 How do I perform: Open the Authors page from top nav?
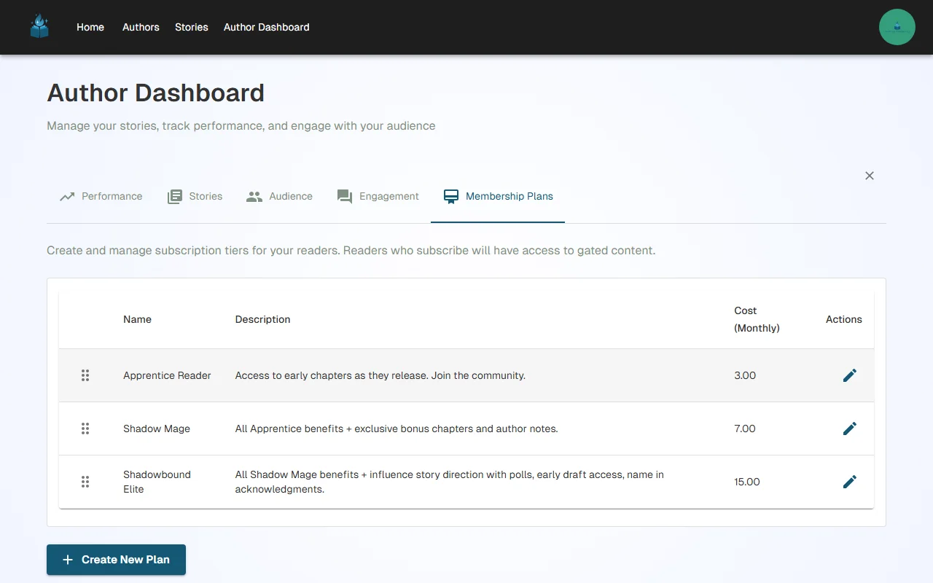coord(140,27)
